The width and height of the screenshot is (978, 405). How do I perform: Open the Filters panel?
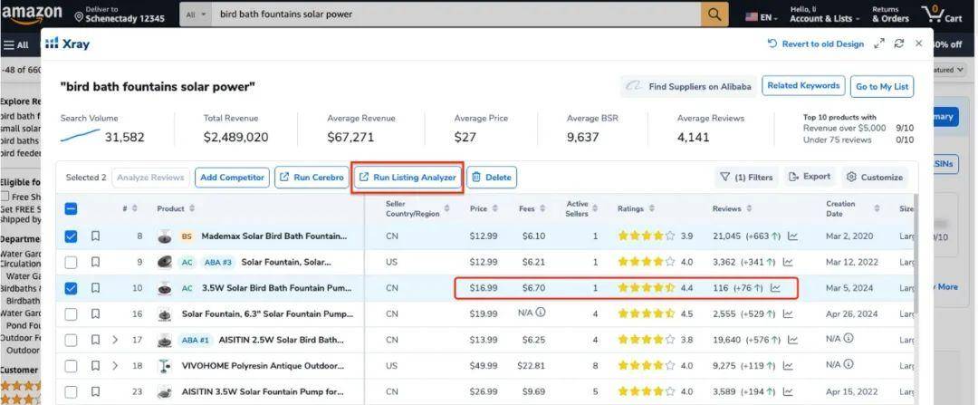tap(746, 178)
